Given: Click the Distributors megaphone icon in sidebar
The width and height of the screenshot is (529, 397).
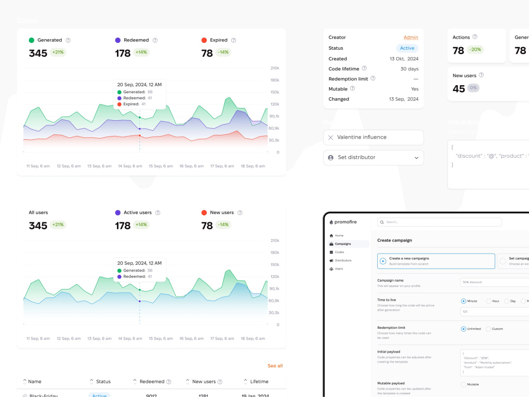Looking at the screenshot, I should click(331, 260).
